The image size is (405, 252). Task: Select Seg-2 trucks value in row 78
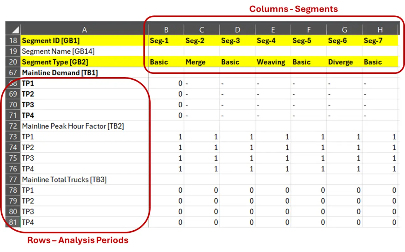(x=202, y=190)
